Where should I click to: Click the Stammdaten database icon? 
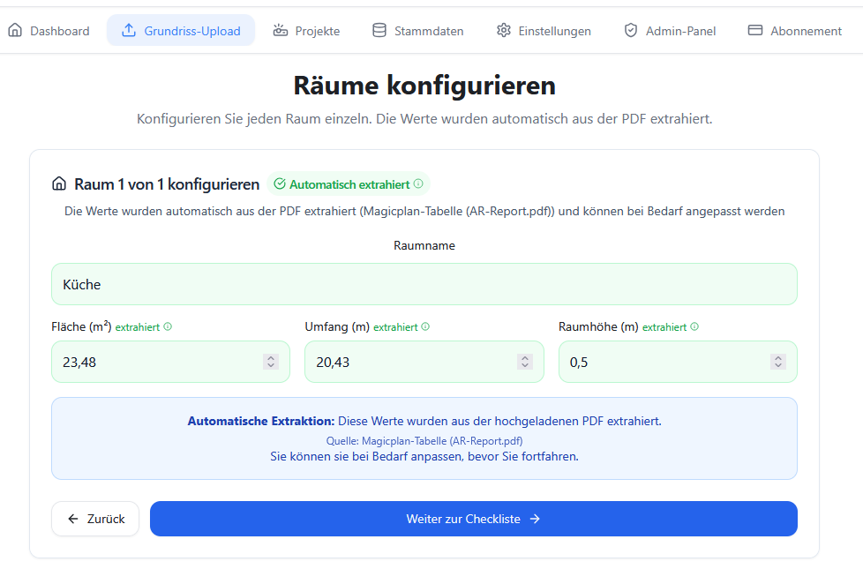tap(379, 31)
